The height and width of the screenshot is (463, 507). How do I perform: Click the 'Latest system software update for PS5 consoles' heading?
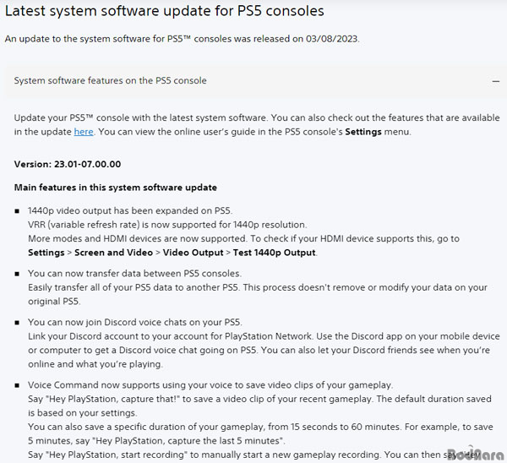165,11
